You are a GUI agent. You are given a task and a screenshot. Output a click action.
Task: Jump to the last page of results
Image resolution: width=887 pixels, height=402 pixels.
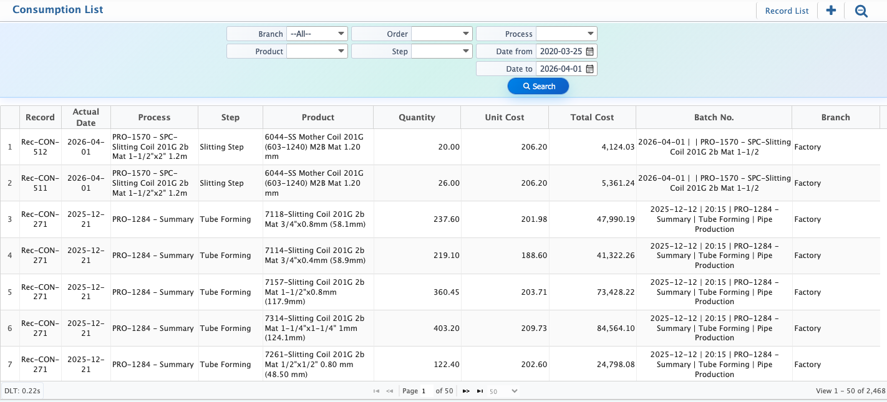480,391
